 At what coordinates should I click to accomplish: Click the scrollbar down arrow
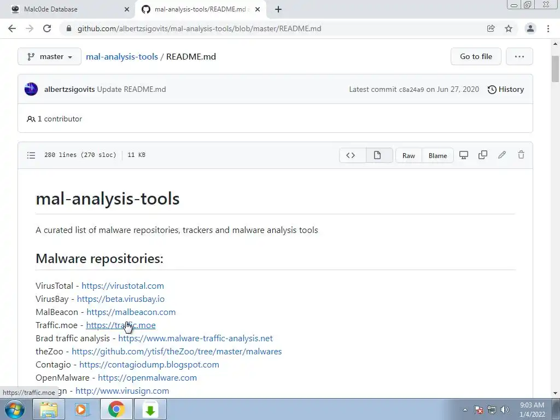point(555,393)
